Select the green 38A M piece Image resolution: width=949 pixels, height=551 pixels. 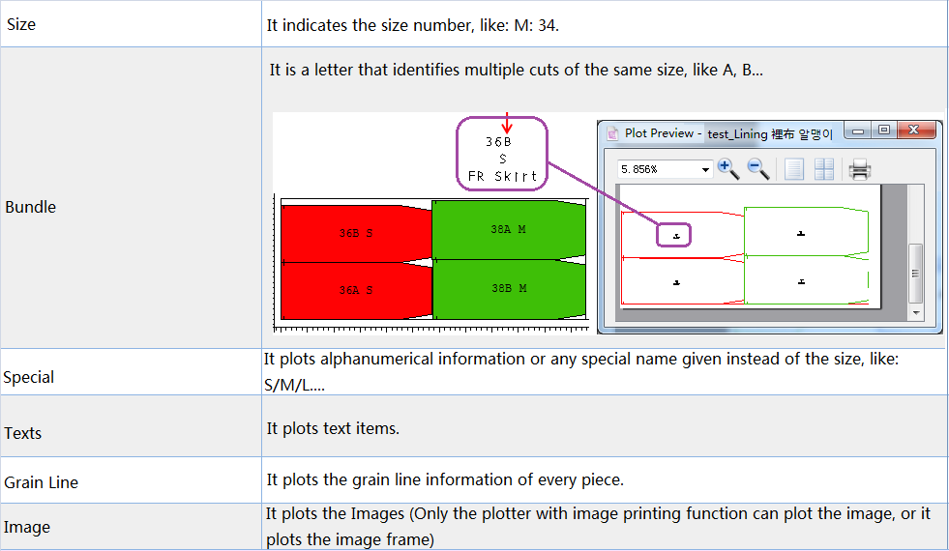(508, 230)
